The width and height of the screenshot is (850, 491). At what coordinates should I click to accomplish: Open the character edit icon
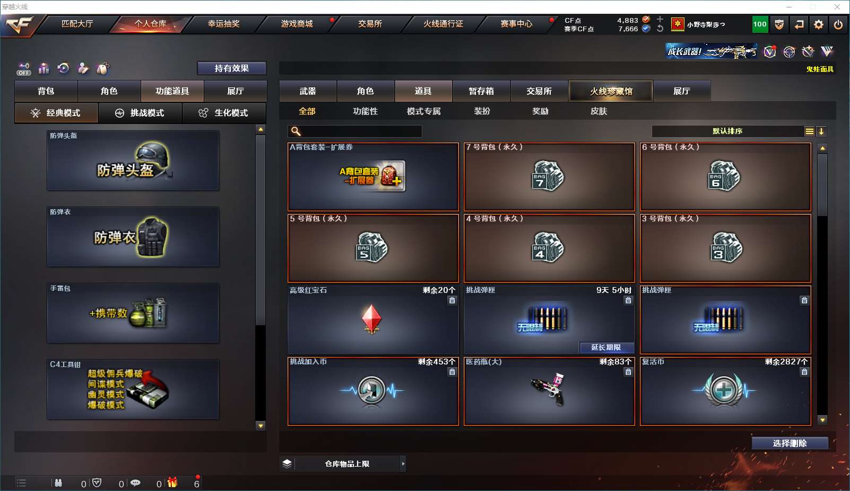83,68
